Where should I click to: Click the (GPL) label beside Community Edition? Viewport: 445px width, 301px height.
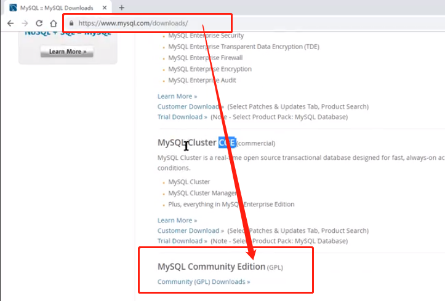pos(275,267)
